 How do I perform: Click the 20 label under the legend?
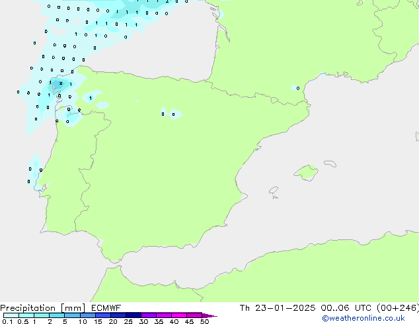(x=113, y=321)
